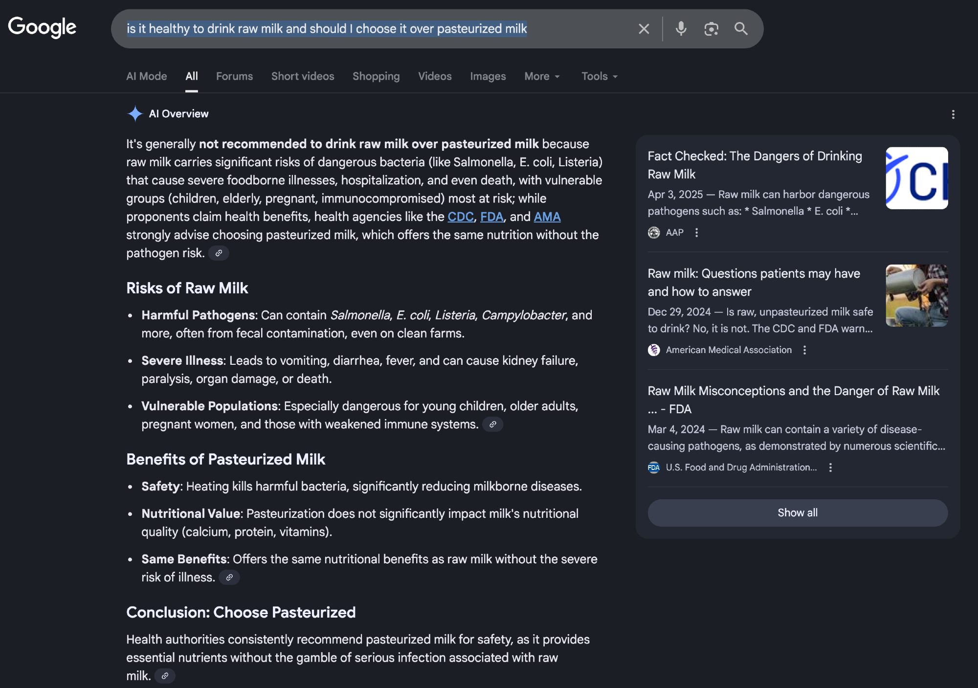Screen dimensions: 978x688
Task: Follow the CDC hyperlink in overview
Action: tap(460, 217)
